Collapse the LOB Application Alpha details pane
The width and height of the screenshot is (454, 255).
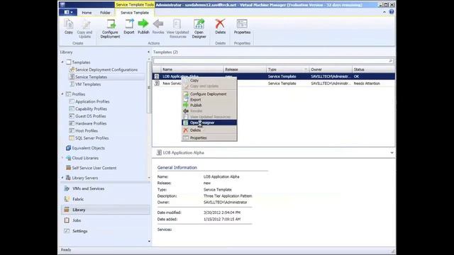[x=392, y=153]
